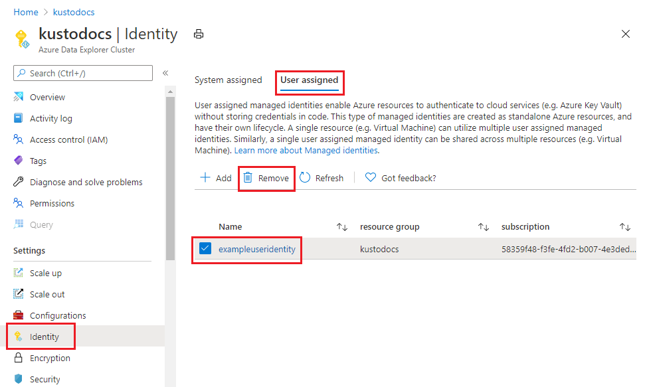Click the trash can Remove icon

pos(248,178)
